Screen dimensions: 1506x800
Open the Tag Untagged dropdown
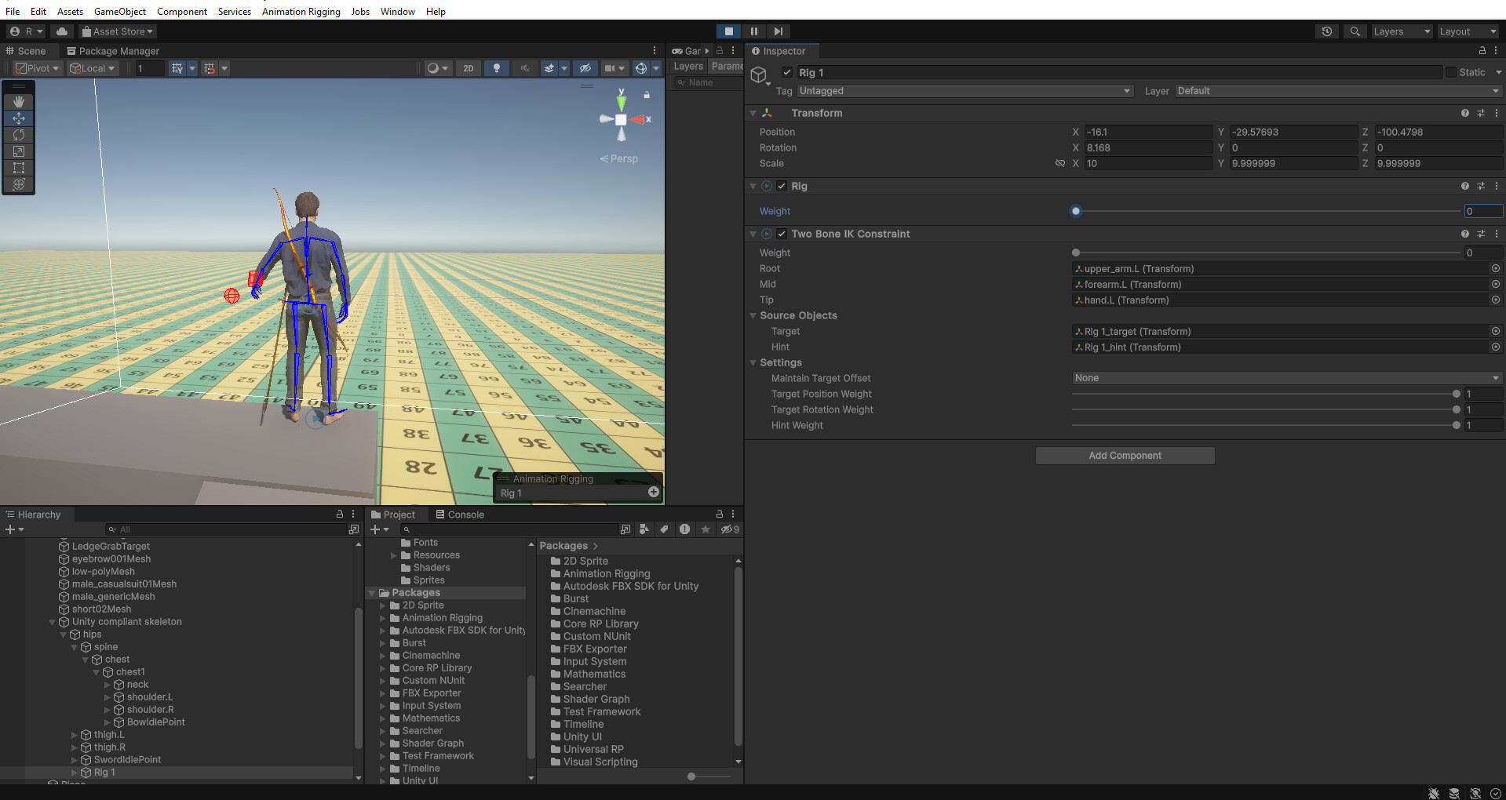[x=964, y=91]
